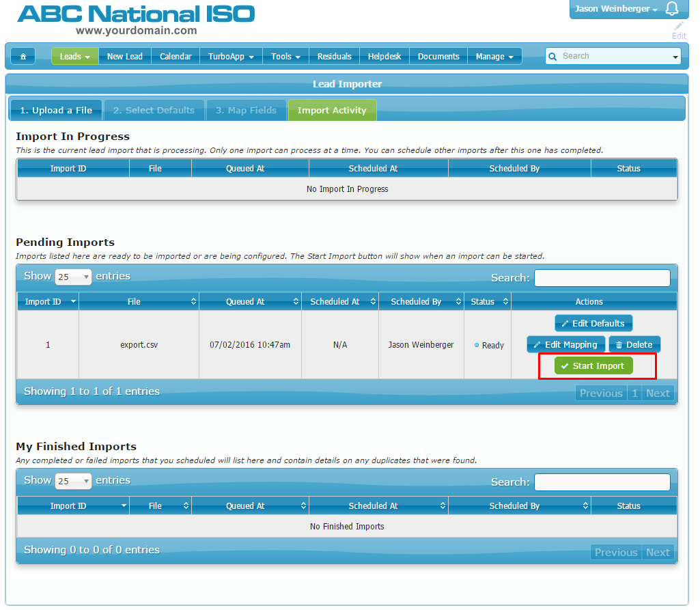This screenshot has height=610, width=700.
Task: Sort Pending Imports by File column
Action: pyautogui.click(x=139, y=301)
